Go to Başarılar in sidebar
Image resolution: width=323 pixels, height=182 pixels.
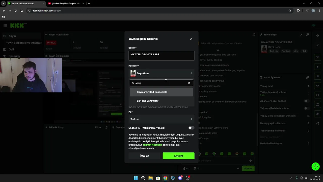click(14, 56)
